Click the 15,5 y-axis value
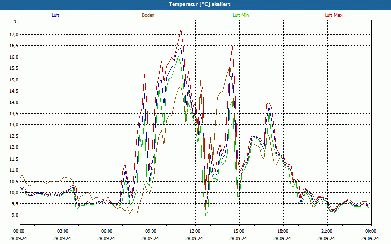Screen dimensions: 391x244 (x=14, y=68)
